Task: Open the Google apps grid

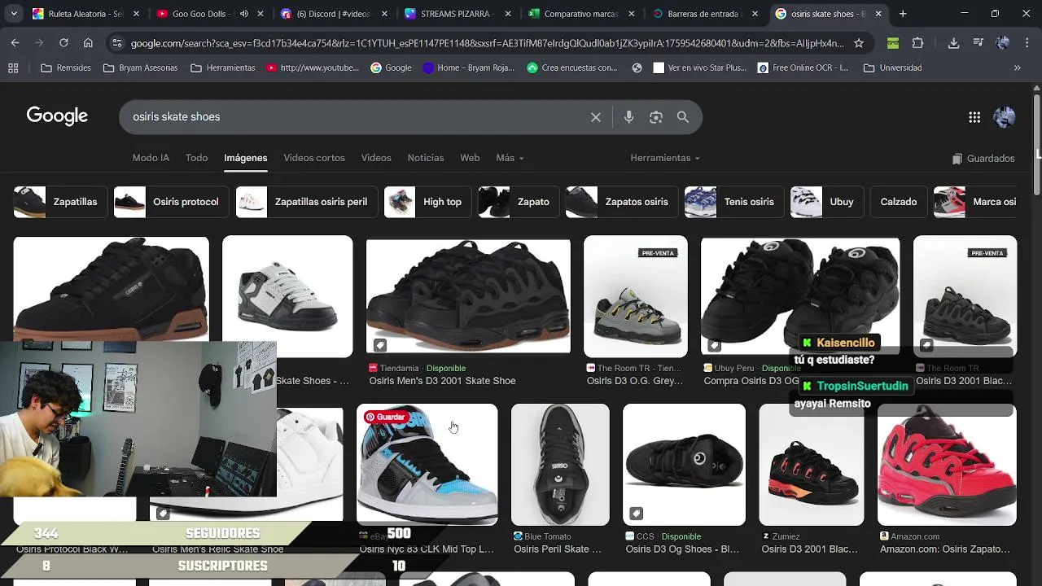Action: [x=974, y=117]
